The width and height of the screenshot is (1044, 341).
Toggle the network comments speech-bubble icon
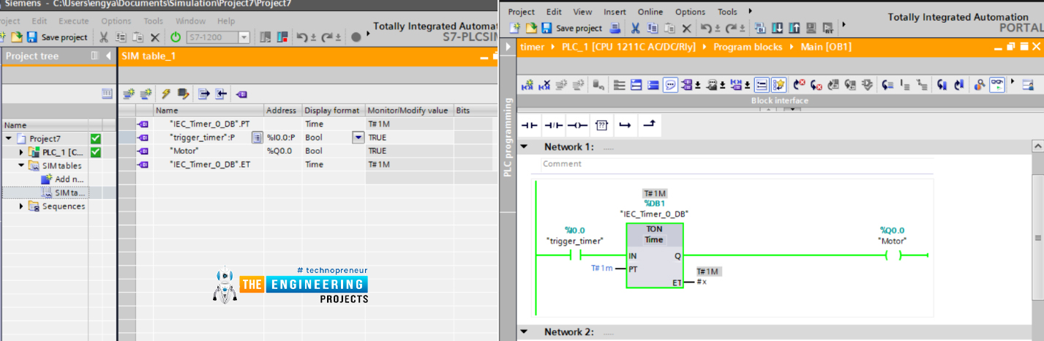point(670,86)
